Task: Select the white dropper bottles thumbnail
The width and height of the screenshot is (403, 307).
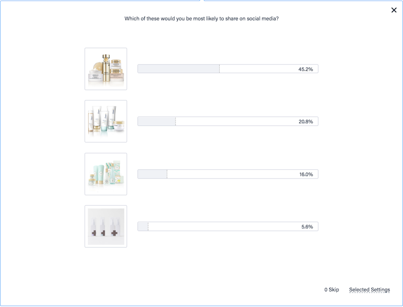Action: [106, 226]
